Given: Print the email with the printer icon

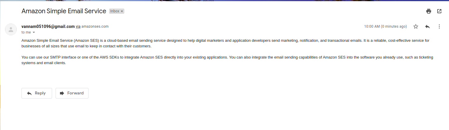Looking at the screenshot, I should coord(429,11).
